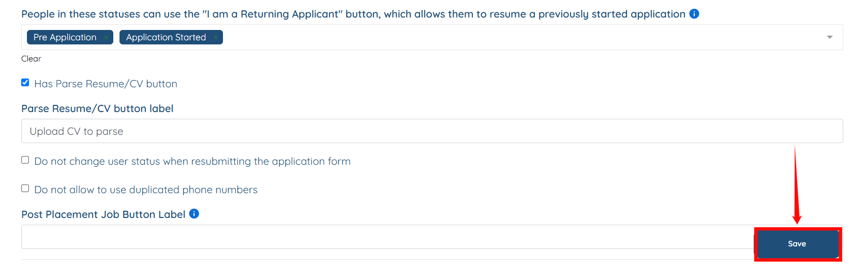Remove the Pre Application status tag
This screenshot has height=266, width=866.
pos(106,37)
